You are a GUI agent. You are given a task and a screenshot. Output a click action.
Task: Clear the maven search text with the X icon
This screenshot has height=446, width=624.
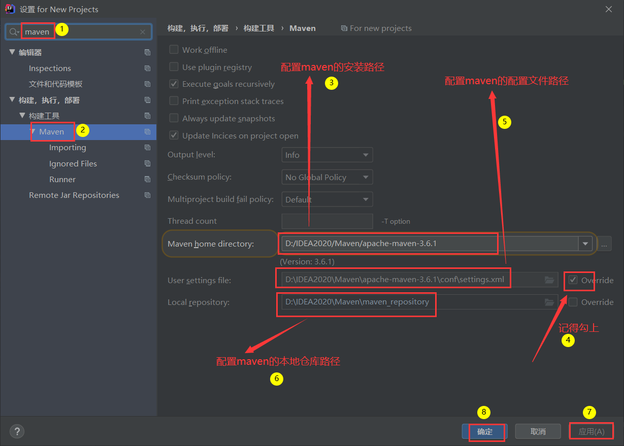[143, 32]
